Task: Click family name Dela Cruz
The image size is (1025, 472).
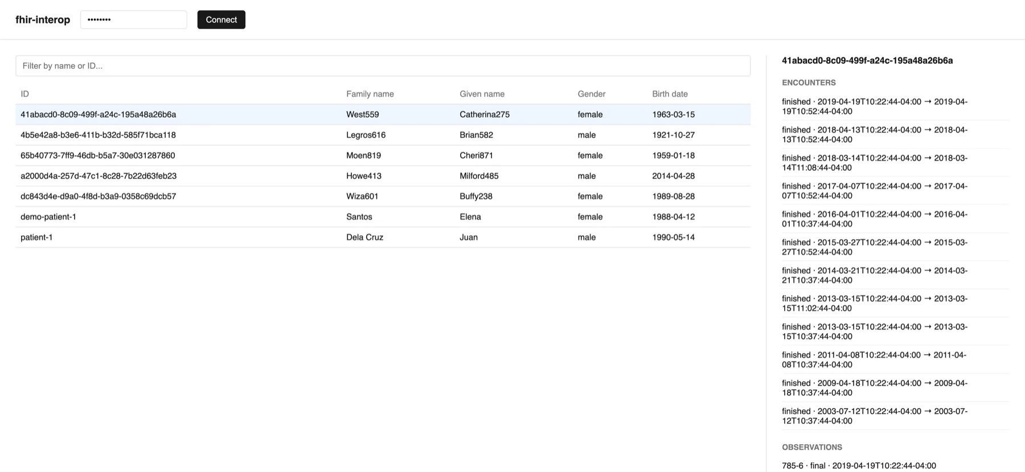Action: coord(365,237)
